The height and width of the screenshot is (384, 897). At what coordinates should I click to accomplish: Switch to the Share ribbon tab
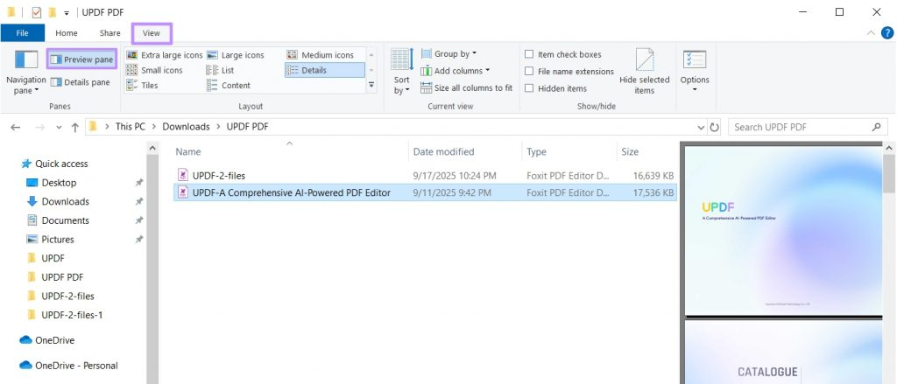(109, 33)
